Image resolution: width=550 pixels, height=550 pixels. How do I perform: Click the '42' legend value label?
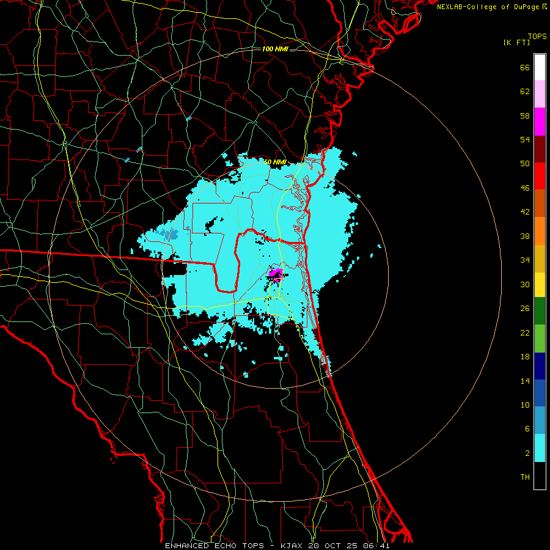pos(525,212)
